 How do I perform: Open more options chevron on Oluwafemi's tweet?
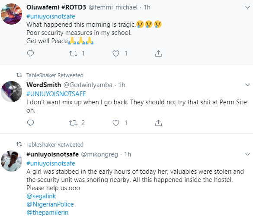247,7
